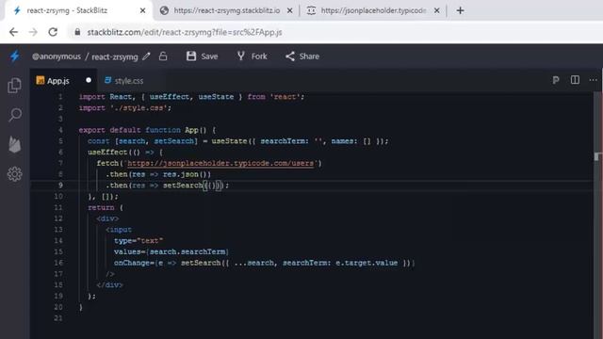The width and height of the screenshot is (603, 339).
Task: Edit project name with pencil icon
Action: pyautogui.click(x=146, y=56)
